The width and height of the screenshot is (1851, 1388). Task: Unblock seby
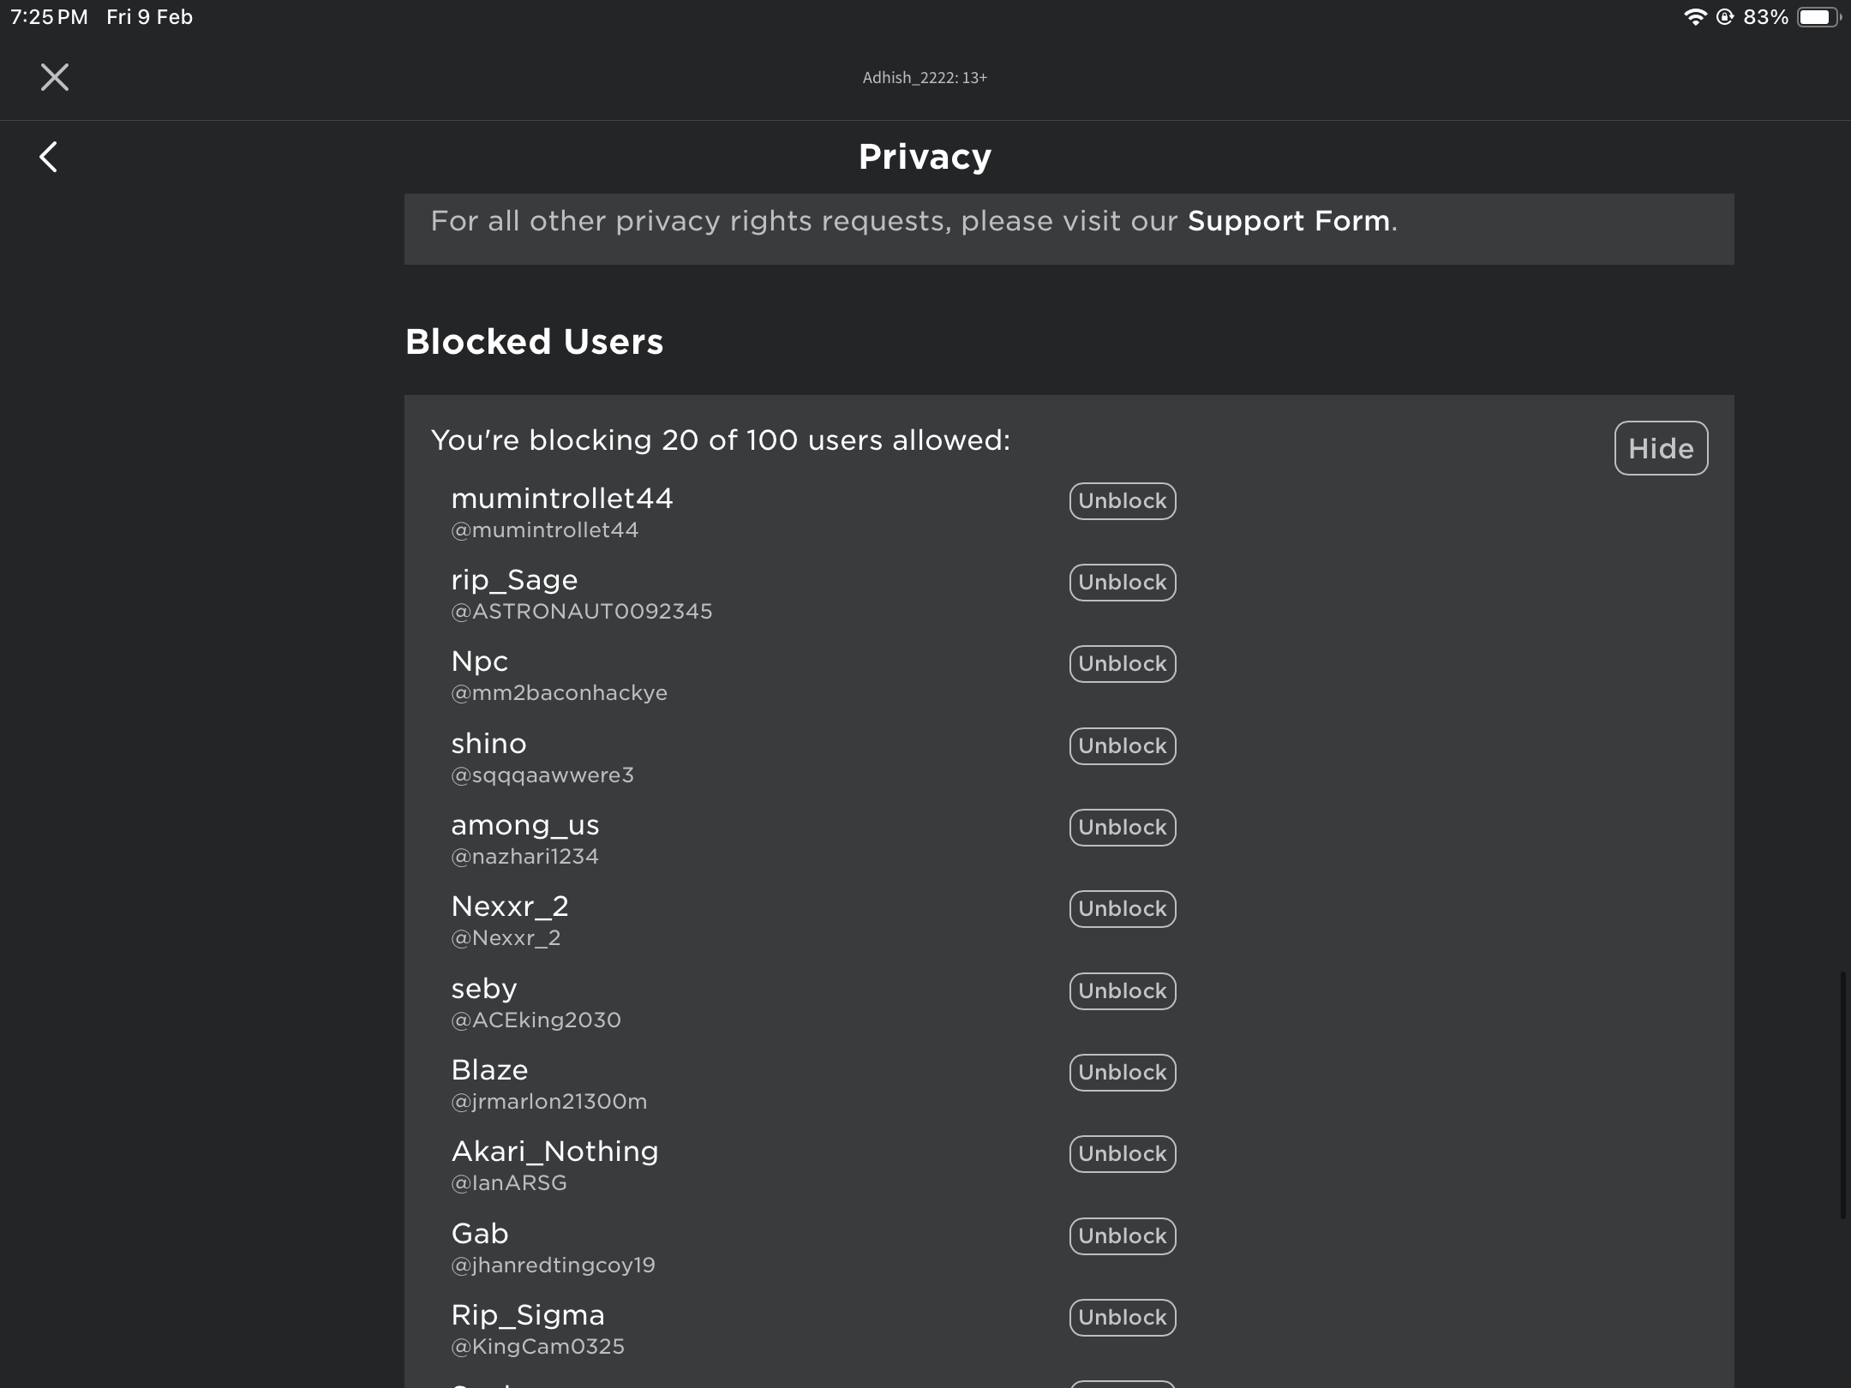point(1122,991)
